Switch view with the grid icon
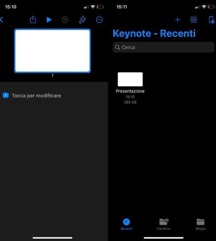The width and height of the screenshot is (216, 241). tap(193, 20)
